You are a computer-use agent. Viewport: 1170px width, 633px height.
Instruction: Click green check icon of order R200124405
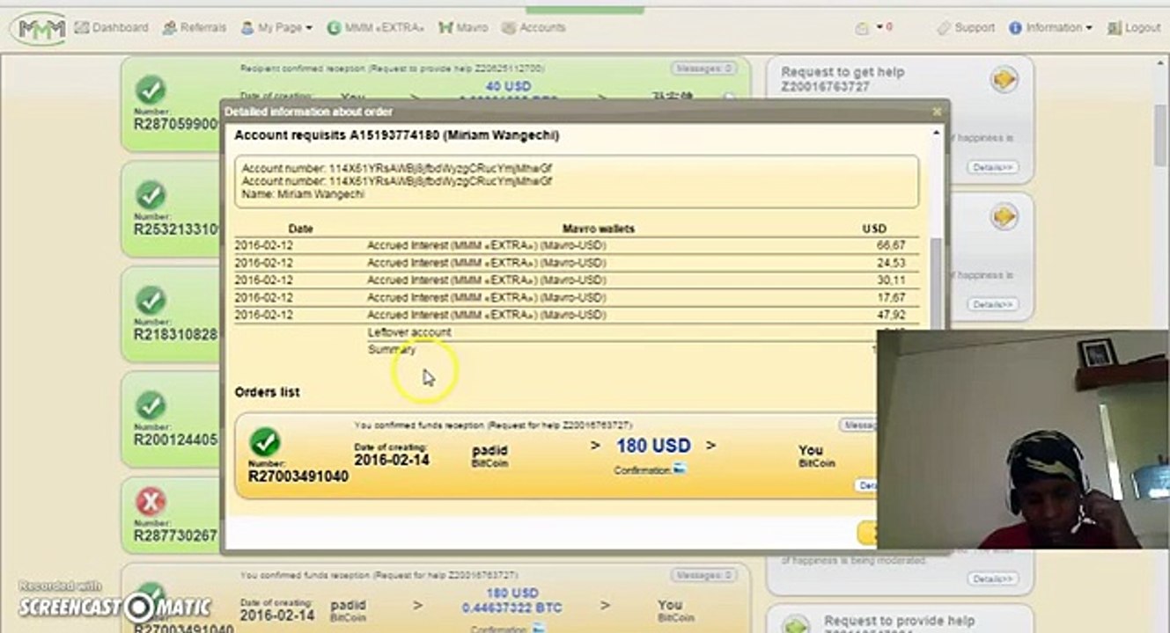pos(151,405)
